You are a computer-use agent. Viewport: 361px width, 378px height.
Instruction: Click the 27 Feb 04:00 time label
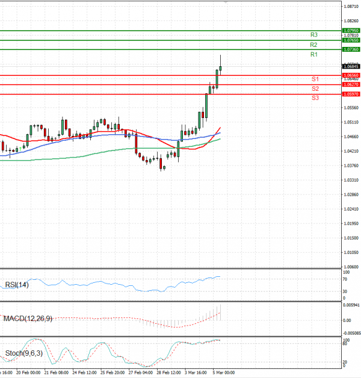point(141,373)
